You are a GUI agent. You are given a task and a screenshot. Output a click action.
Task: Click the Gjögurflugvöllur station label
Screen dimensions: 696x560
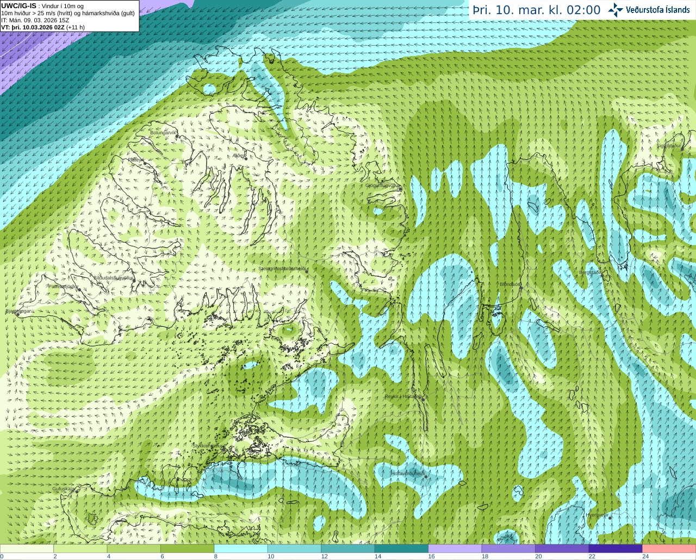(383, 185)
